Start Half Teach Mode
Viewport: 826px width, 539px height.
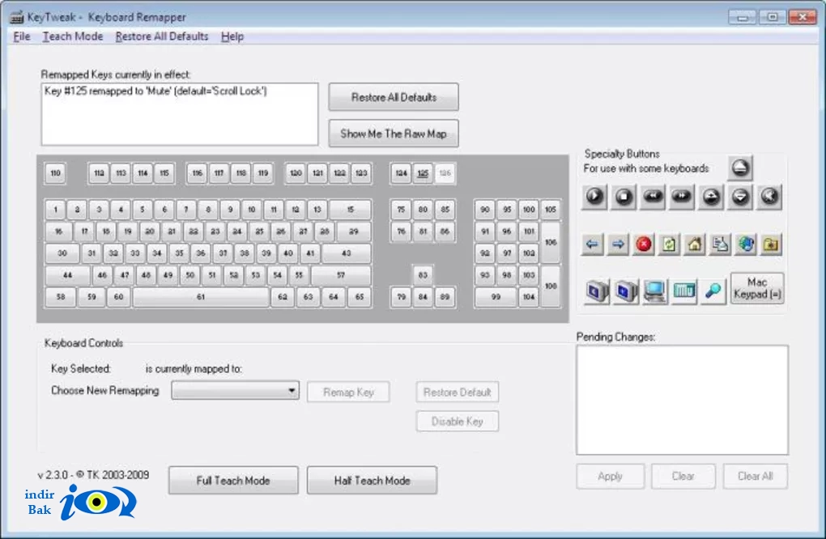(372, 481)
